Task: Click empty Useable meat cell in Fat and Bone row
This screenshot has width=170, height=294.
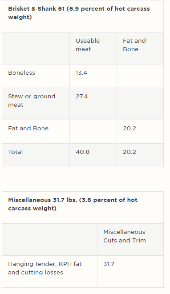Action: (93, 132)
